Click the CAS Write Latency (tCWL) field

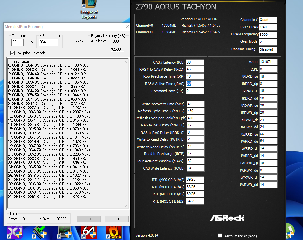click(196, 168)
